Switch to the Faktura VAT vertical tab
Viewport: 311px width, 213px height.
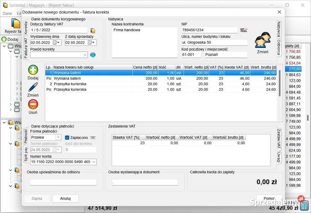click(26, 48)
